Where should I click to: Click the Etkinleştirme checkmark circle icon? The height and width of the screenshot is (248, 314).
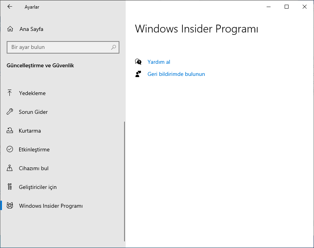(10, 149)
